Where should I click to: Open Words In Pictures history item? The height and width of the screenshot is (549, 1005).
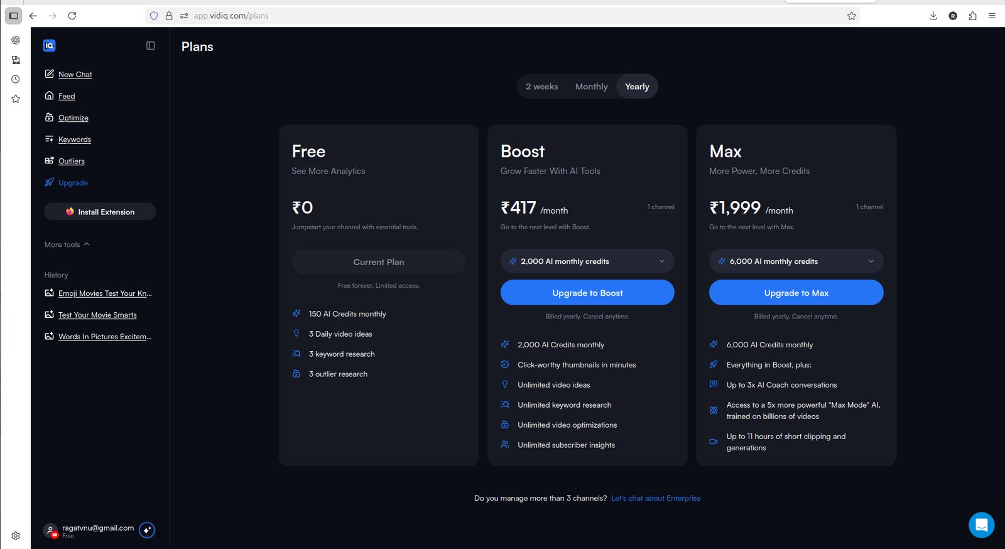(105, 337)
